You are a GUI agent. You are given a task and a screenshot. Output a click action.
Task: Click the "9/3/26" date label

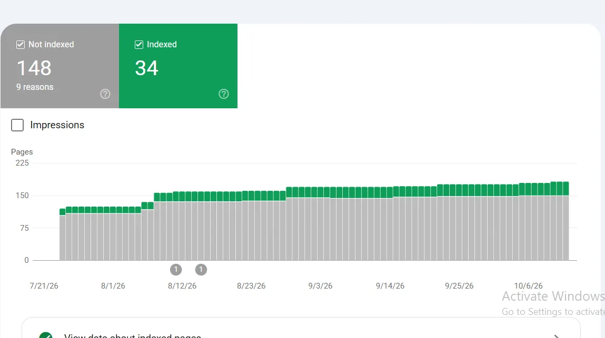(320, 286)
